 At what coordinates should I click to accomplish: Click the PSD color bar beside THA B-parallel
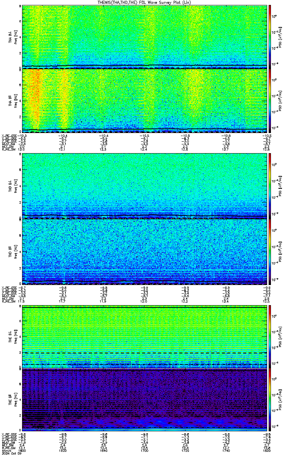(x=270, y=100)
